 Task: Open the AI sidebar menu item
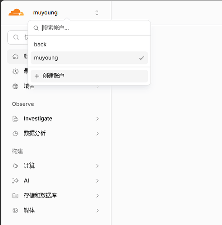[55, 180]
